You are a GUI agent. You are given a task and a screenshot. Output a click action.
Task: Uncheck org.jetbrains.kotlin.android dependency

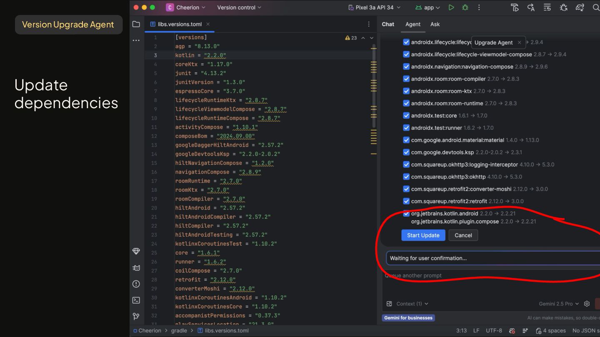pyautogui.click(x=406, y=213)
